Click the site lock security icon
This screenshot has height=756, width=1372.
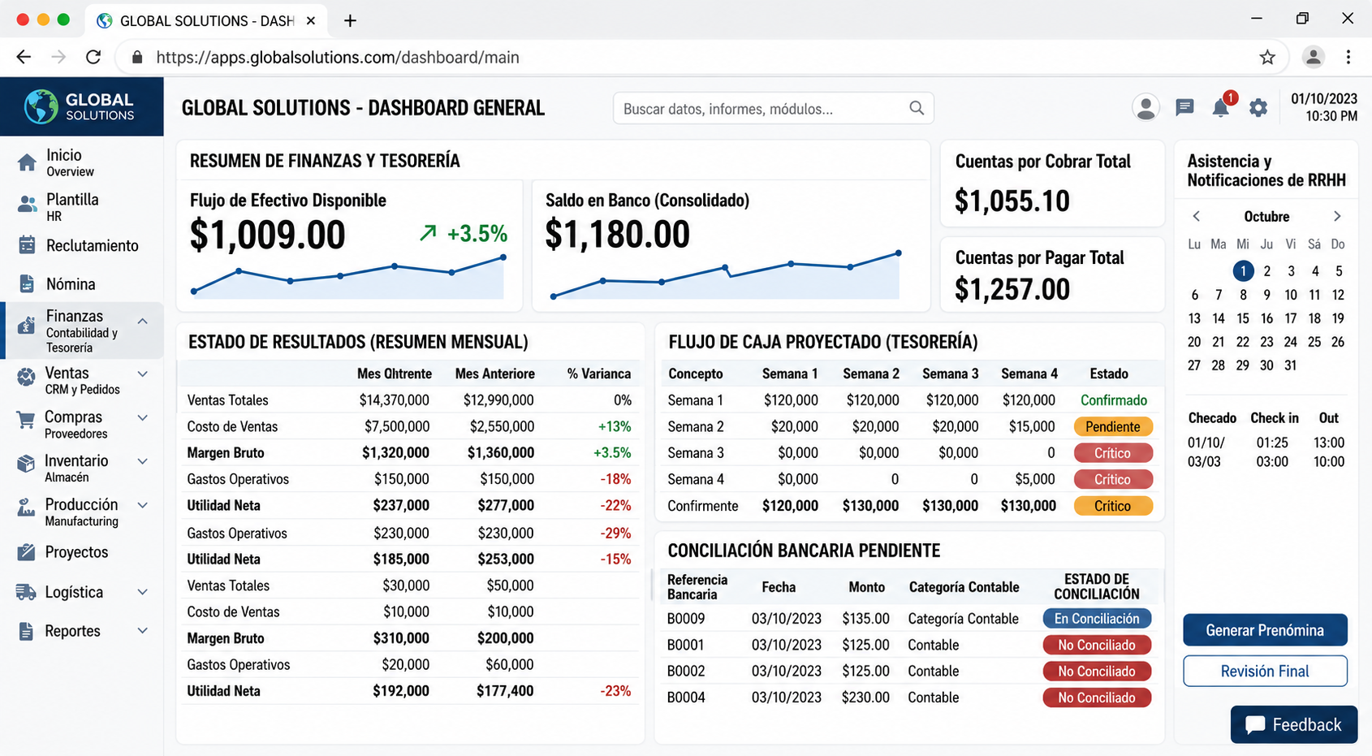(x=137, y=57)
